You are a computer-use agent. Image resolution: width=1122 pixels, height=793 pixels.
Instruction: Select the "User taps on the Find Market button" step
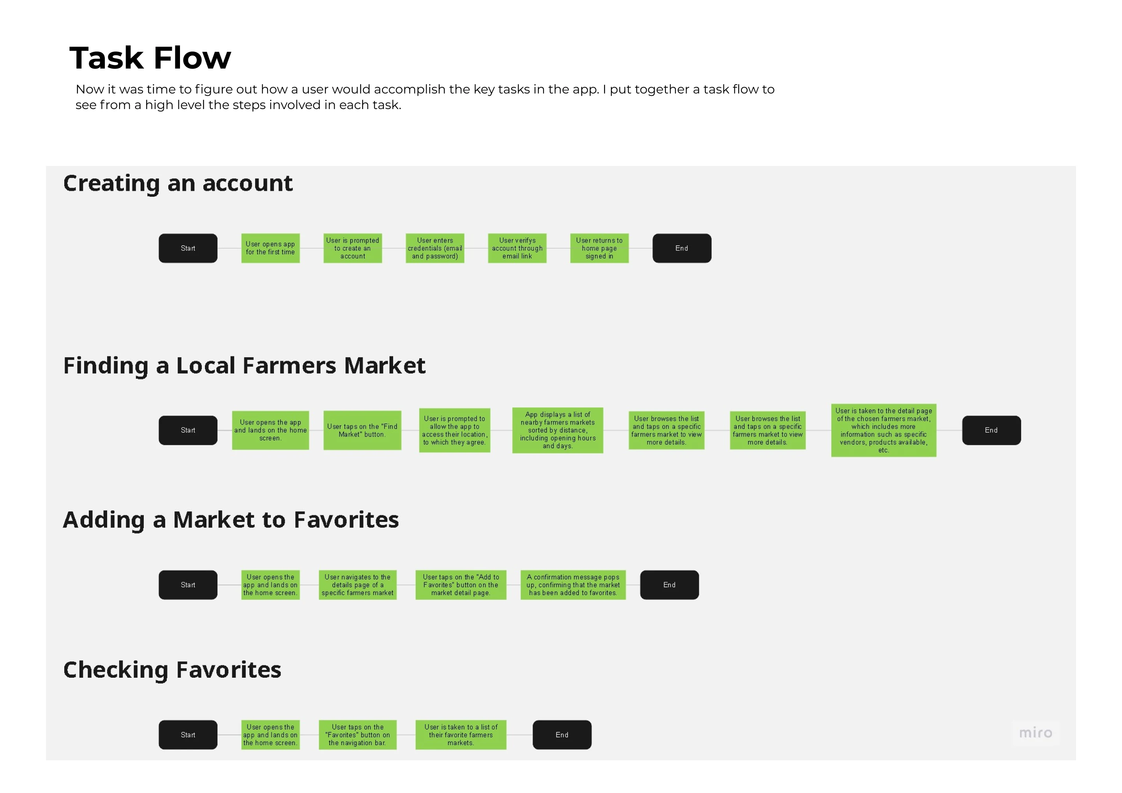(x=362, y=430)
